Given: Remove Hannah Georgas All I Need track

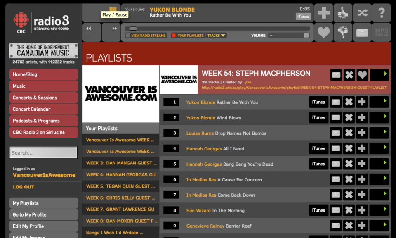Looking at the screenshot, I should 349,148.
